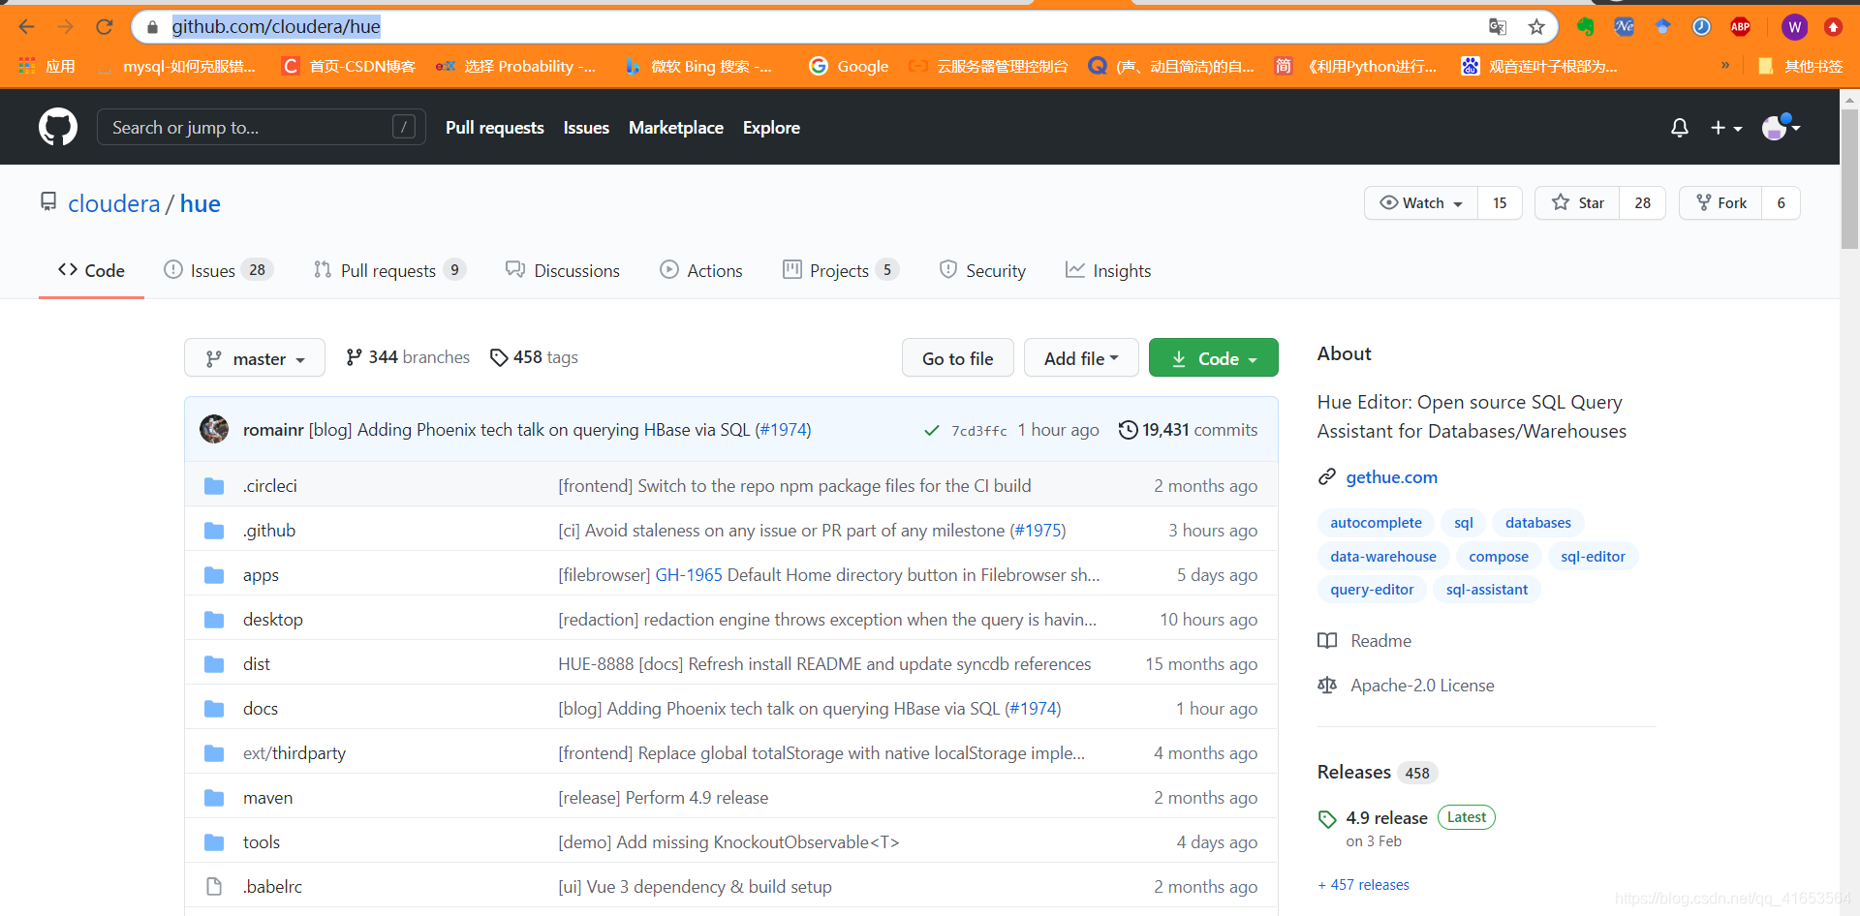The width and height of the screenshot is (1860, 916).
Task: Open 其他书签 bookmarks folder
Action: point(1800,66)
